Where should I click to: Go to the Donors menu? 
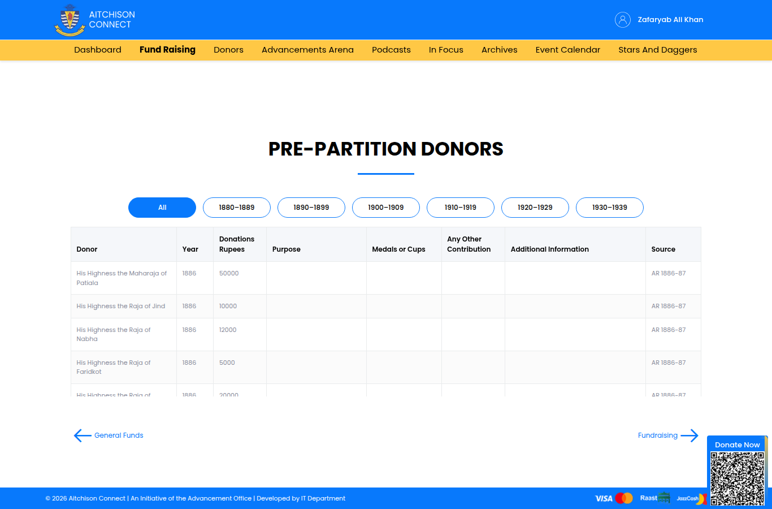[228, 50]
